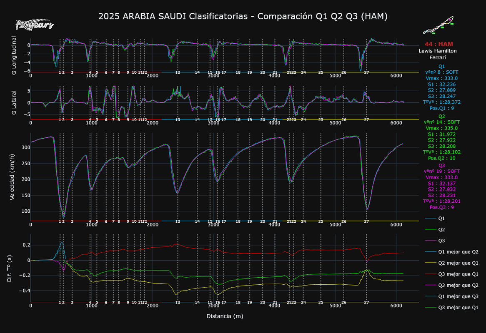Toggle green-line 'Q3 mejor que Q1' legend entry
This screenshot has width=486, height=333.
click(452, 308)
